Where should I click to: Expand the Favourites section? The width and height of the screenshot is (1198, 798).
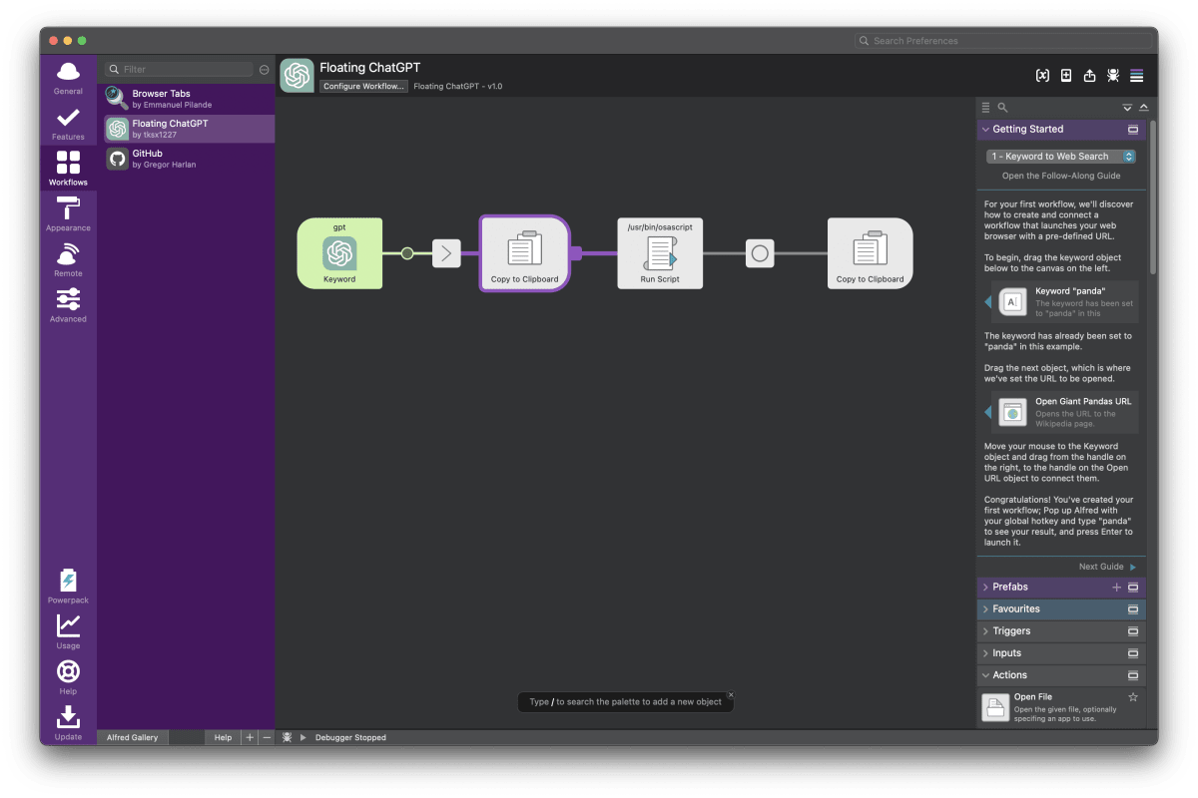[985, 609]
